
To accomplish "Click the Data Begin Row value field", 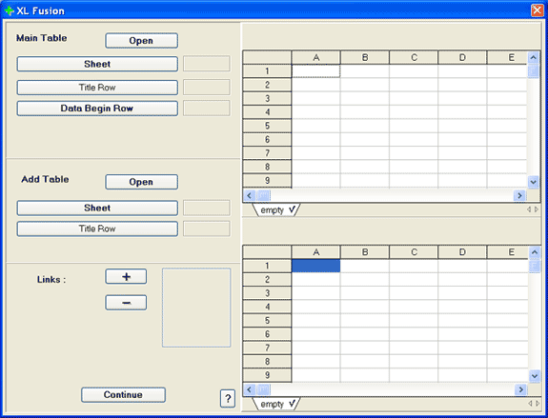I will click(207, 108).
